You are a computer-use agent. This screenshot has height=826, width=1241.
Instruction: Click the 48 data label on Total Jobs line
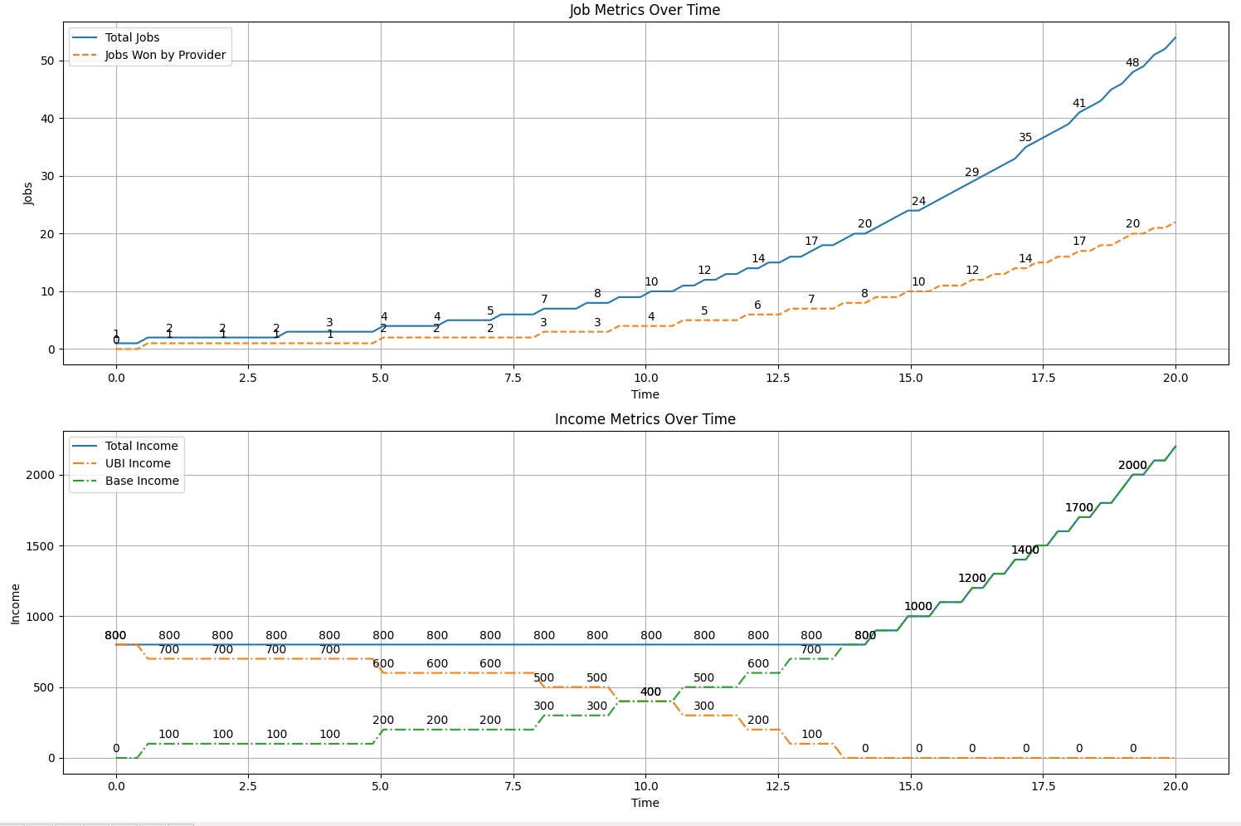(x=1132, y=62)
